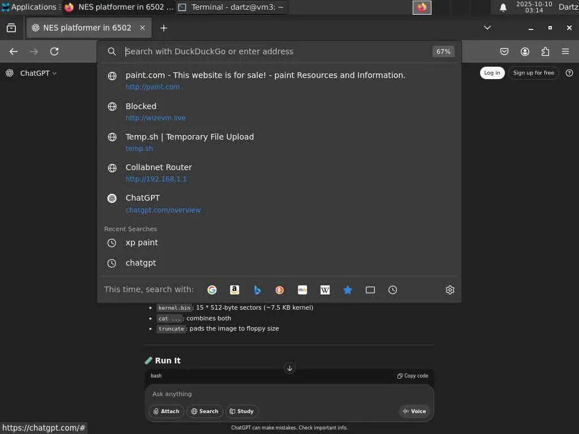Click the 'kernel.bin' code label

[x=174, y=308]
